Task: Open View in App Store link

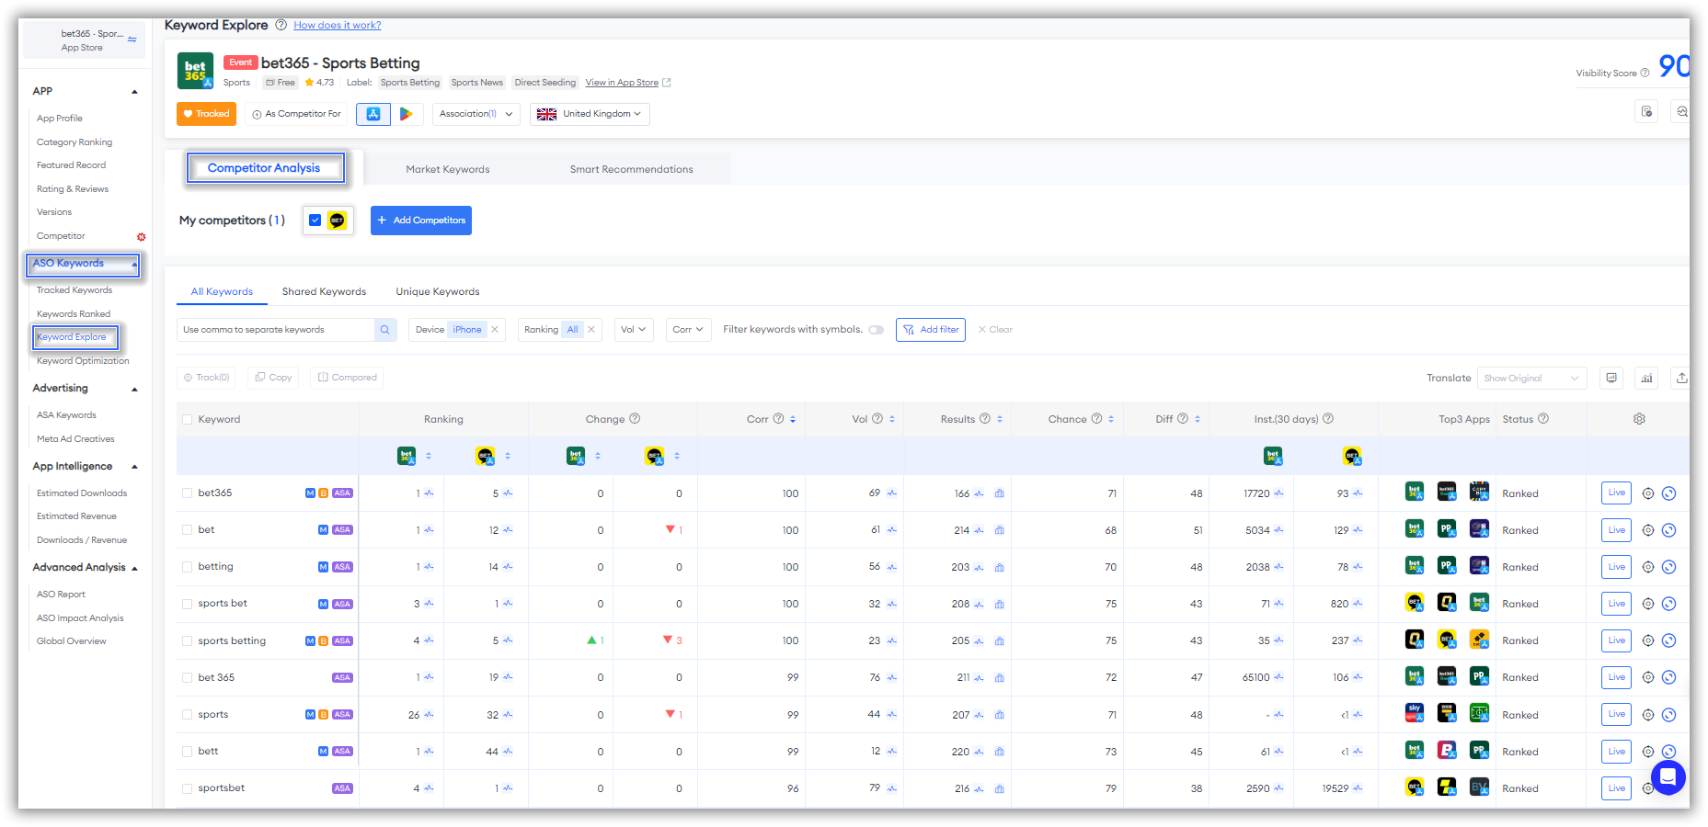Action: click(x=628, y=83)
